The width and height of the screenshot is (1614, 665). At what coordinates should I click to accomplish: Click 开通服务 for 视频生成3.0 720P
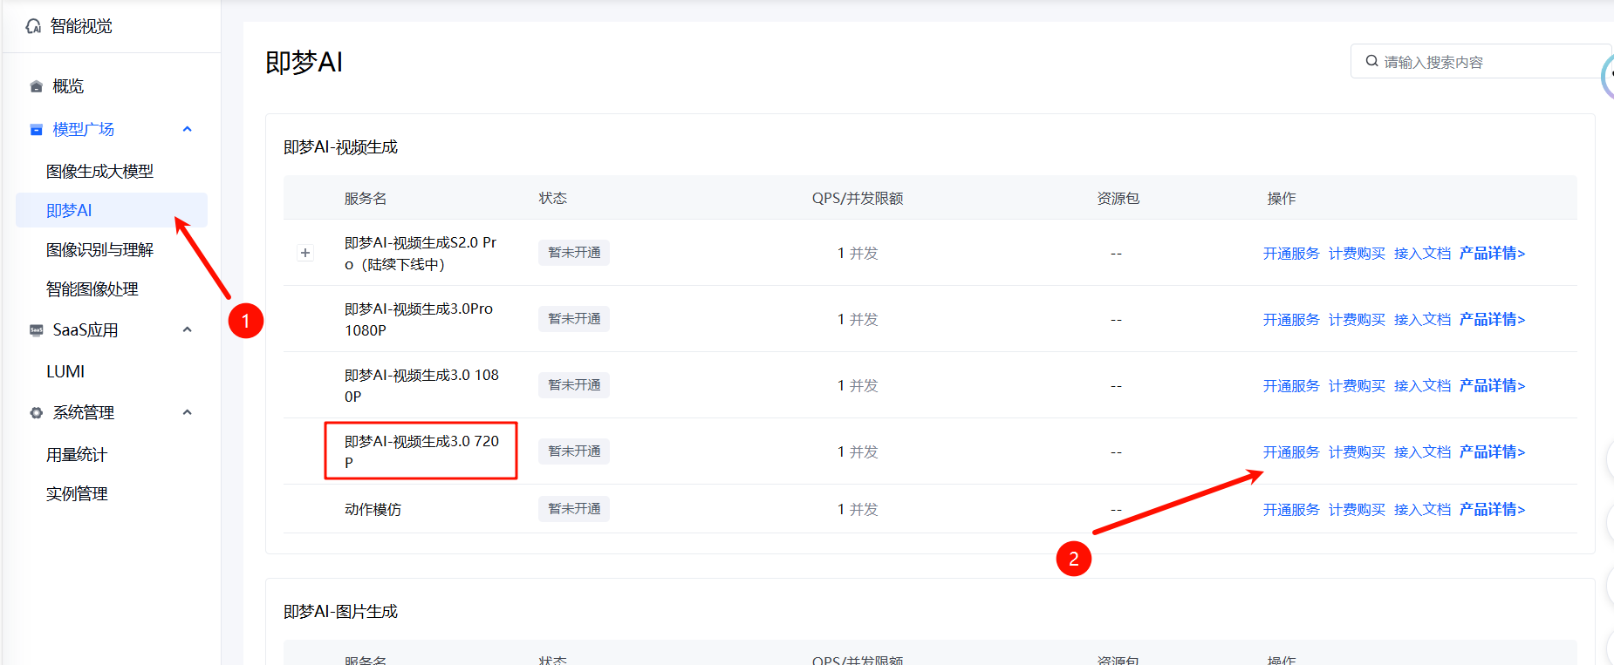click(1291, 451)
